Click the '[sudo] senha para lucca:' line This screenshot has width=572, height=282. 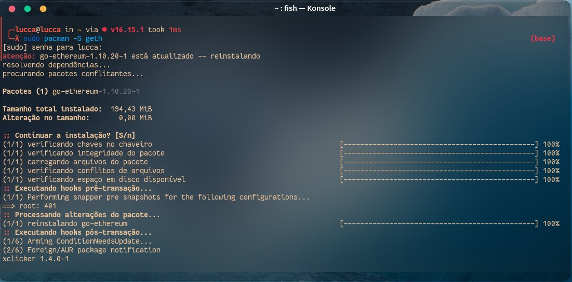tap(52, 47)
